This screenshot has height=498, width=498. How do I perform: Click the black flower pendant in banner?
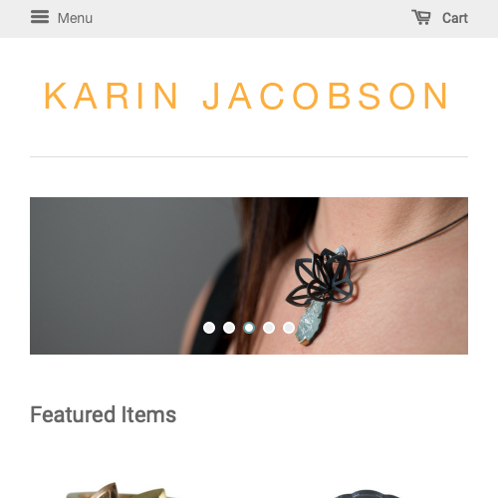(321, 277)
